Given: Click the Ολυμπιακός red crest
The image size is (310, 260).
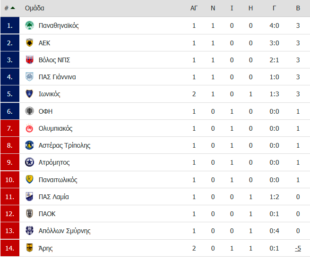Looking at the screenshot, I should coord(29,128).
